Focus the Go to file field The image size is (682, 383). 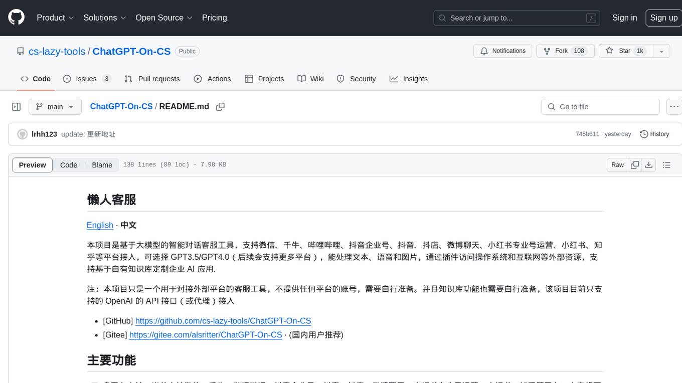pyautogui.click(x=600, y=107)
